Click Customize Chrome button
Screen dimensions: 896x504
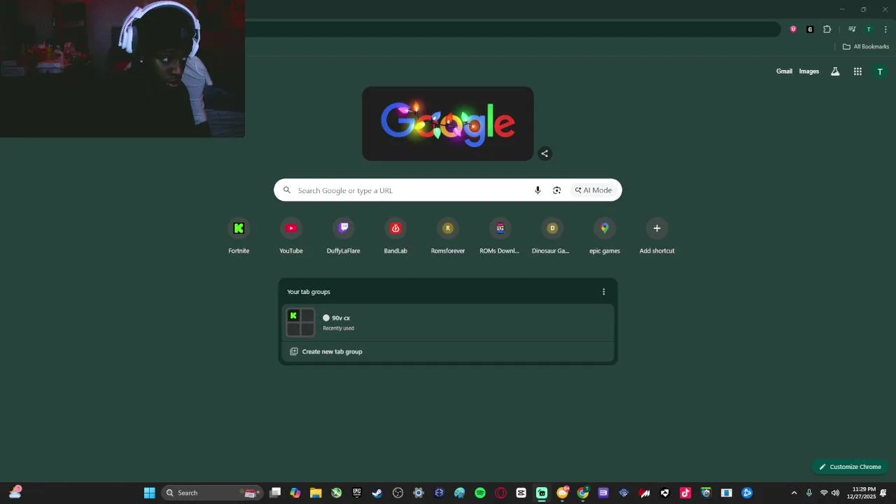850,467
